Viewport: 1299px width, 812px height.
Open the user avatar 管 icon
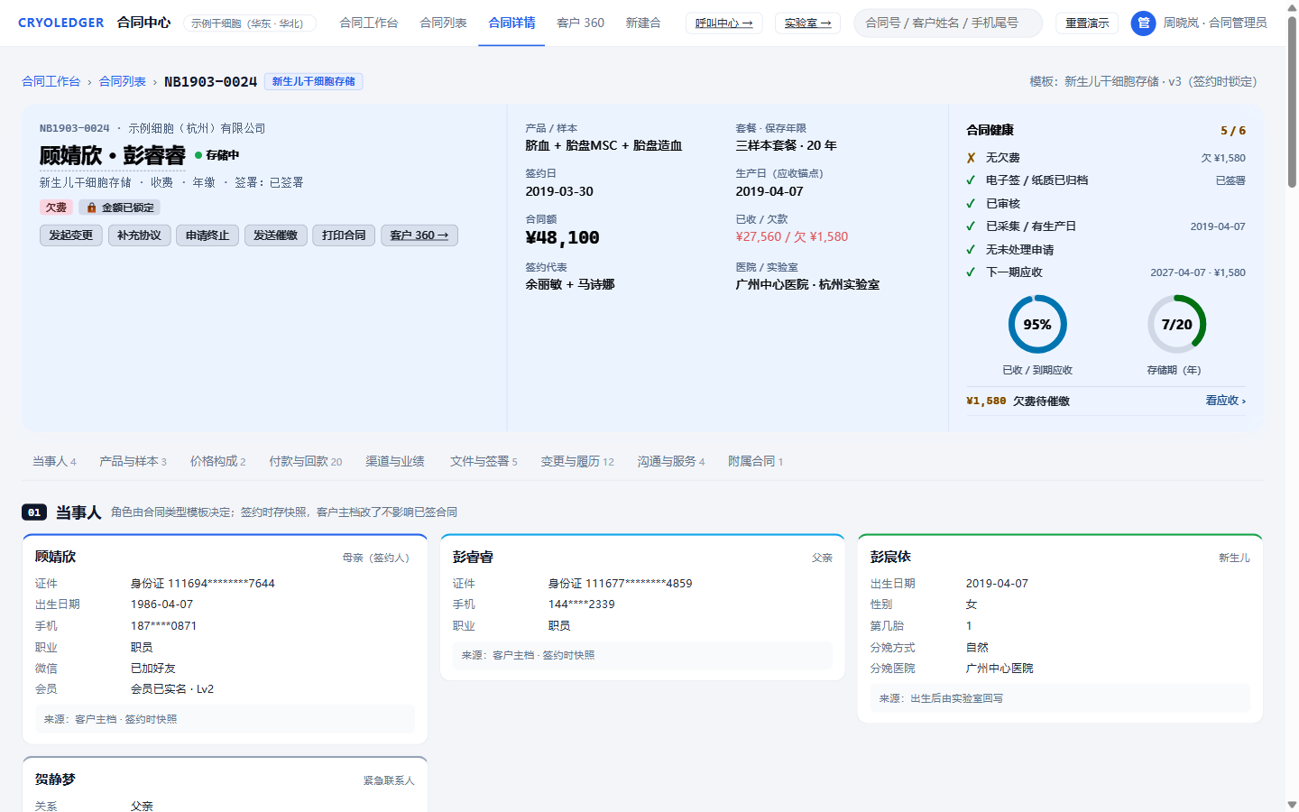tap(1143, 23)
